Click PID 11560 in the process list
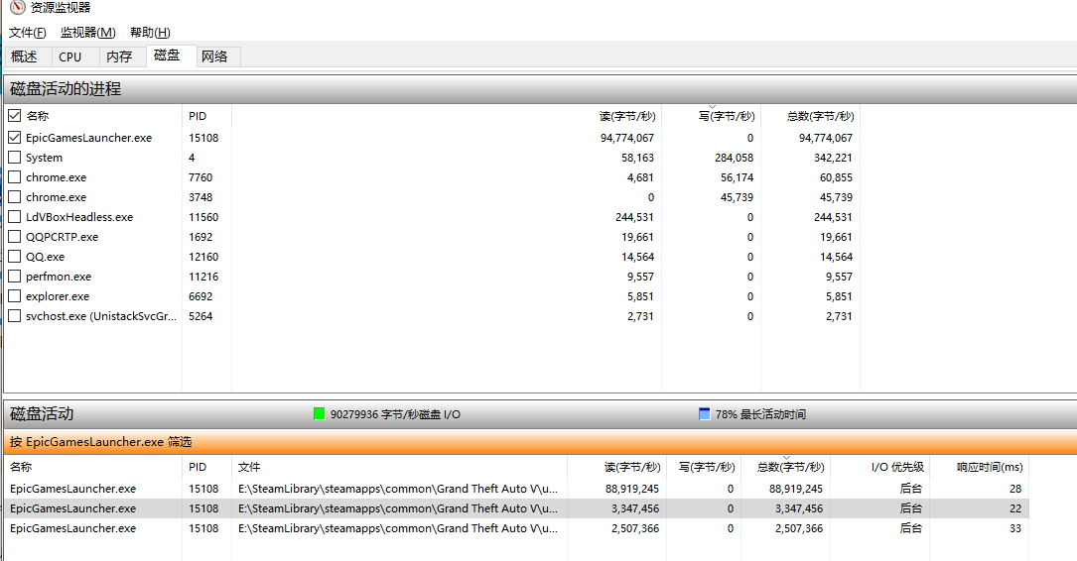Viewport: 1077px width, 561px height. (x=203, y=217)
